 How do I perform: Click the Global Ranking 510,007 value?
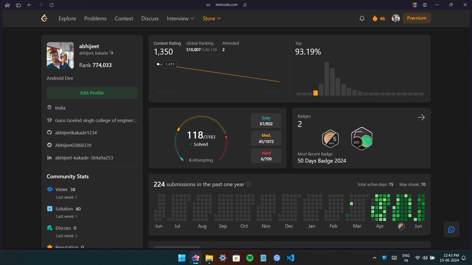(193, 50)
